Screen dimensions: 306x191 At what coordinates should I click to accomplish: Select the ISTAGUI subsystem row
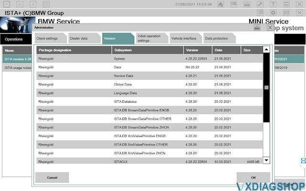(150, 161)
